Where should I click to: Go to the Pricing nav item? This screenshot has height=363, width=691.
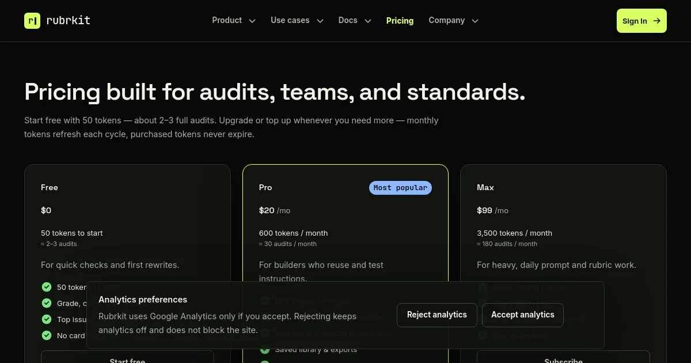[400, 21]
